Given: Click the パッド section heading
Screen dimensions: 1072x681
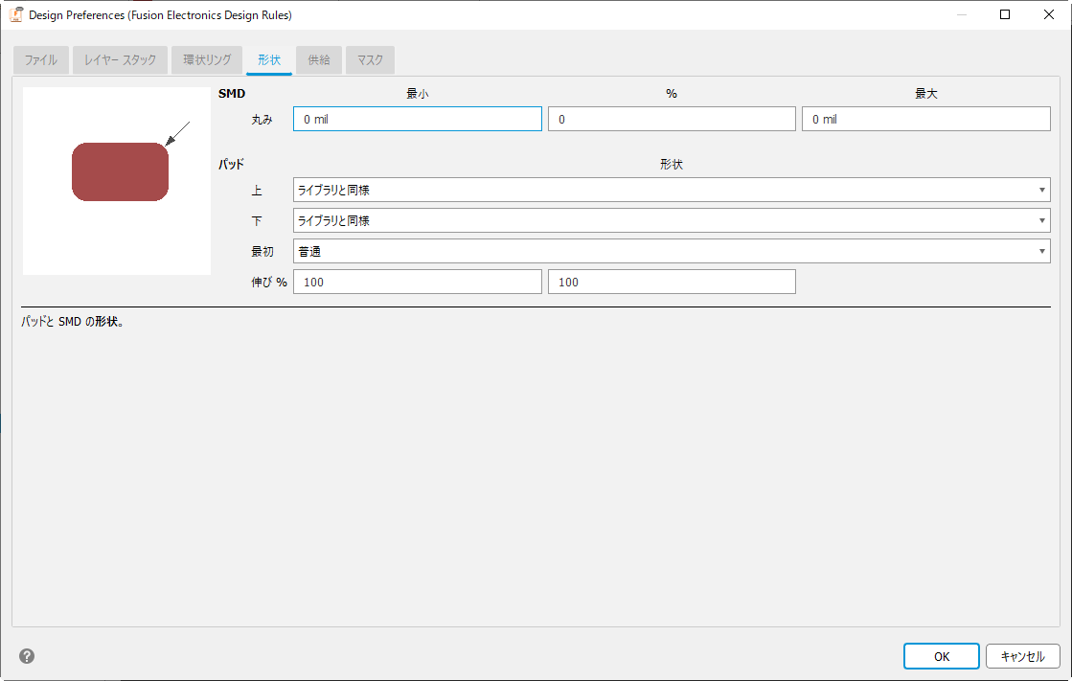Looking at the screenshot, I should coord(231,164).
